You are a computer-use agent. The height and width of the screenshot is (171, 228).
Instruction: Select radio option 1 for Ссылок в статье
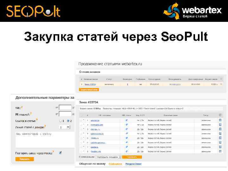(x=61, y=121)
